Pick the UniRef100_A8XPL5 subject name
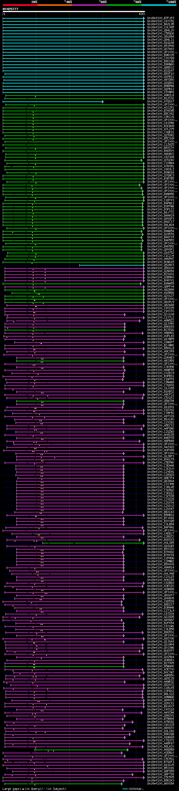 pos(161,302)
